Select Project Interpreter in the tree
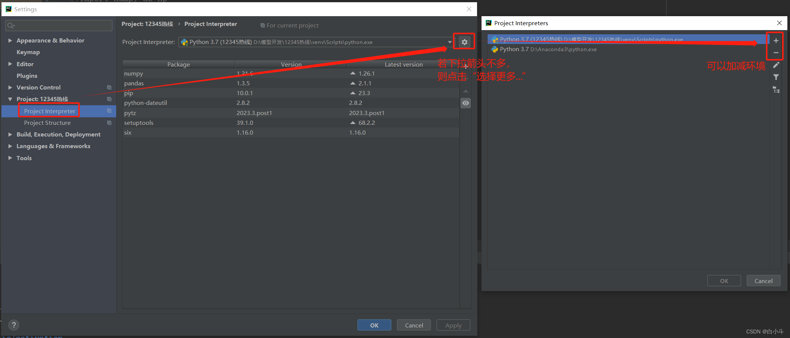 (x=50, y=111)
